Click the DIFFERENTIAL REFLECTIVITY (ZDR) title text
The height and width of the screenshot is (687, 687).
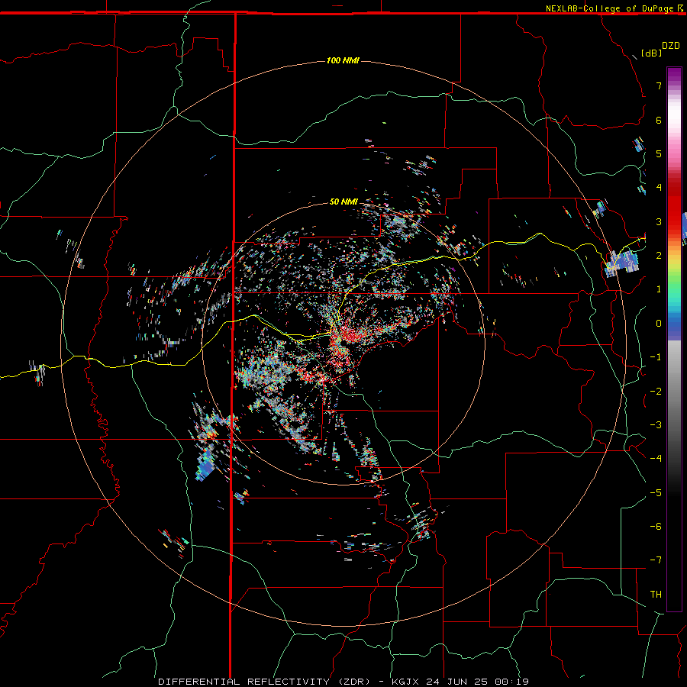[x=265, y=682]
